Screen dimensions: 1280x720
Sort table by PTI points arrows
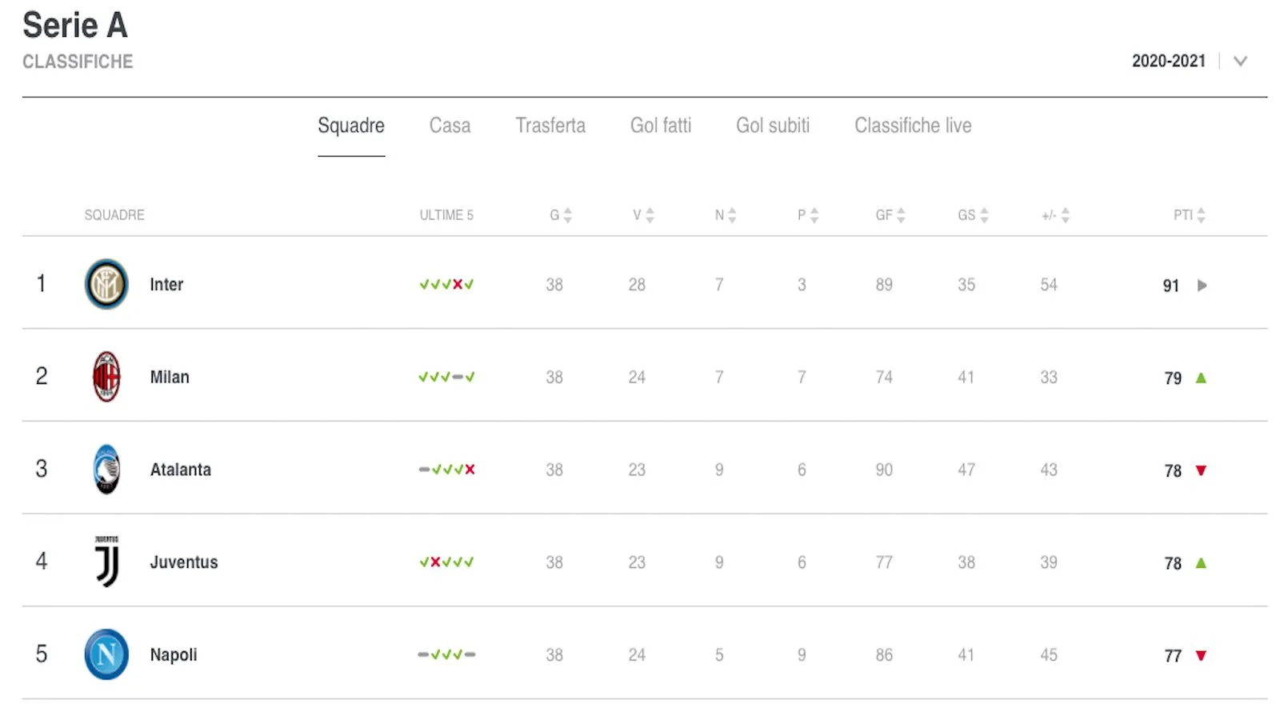[x=1201, y=215]
